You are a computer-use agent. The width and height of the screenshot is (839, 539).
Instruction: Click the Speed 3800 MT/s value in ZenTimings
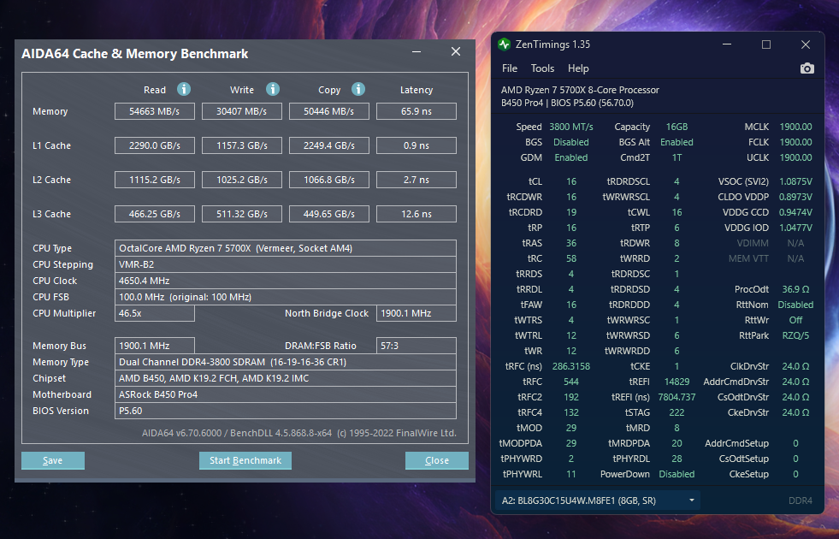tap(571, 127)
